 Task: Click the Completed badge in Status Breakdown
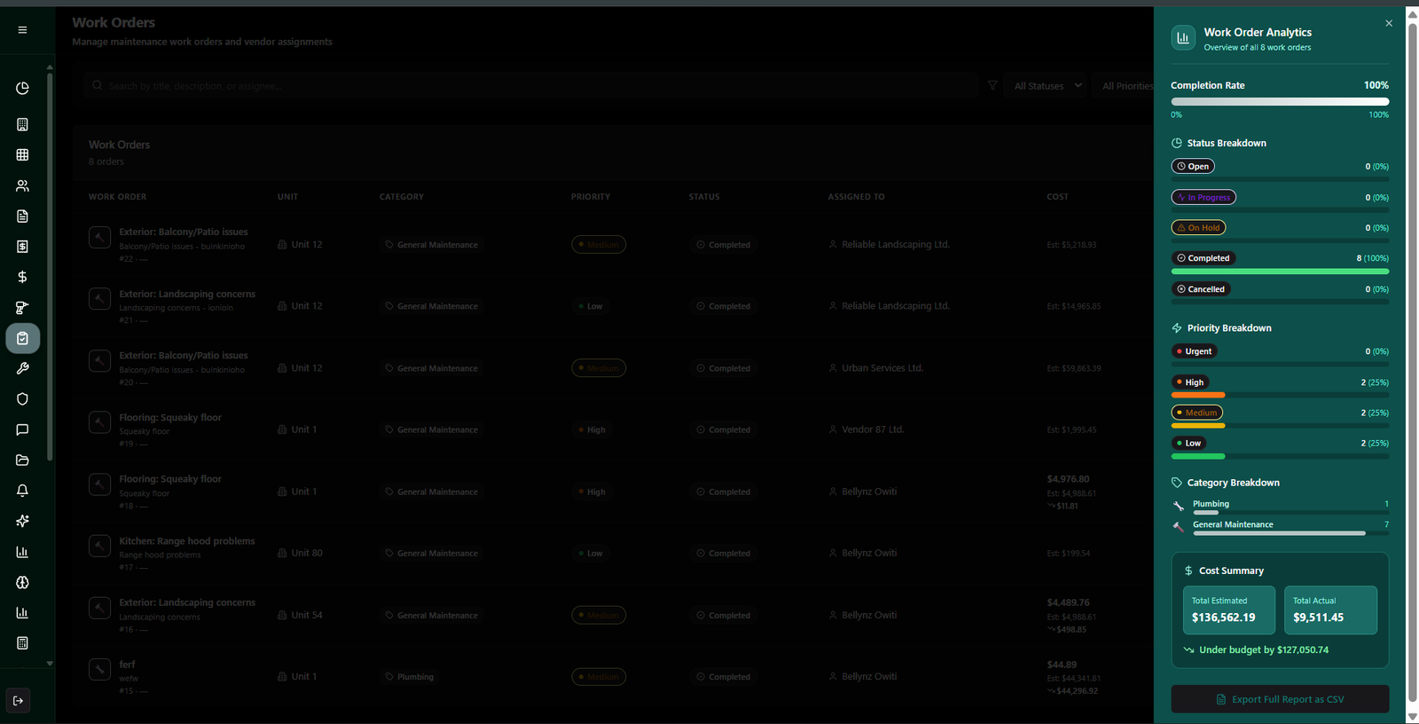tap(1203, 258)
